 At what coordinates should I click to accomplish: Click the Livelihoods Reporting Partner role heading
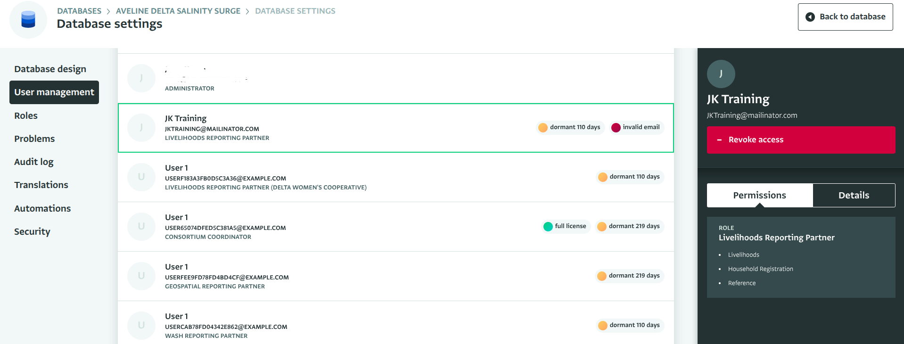tap(777, 238)
